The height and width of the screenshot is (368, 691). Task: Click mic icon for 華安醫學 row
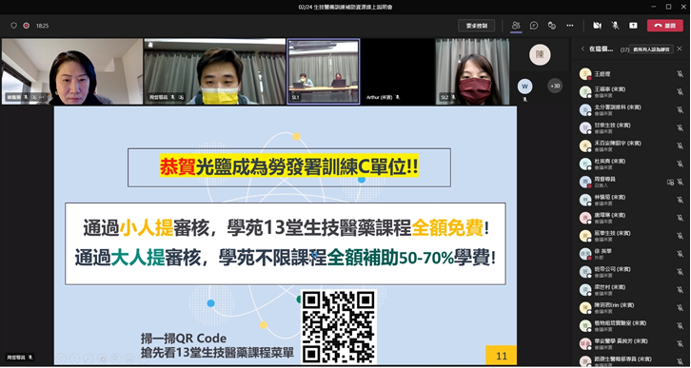coord(680,343)
